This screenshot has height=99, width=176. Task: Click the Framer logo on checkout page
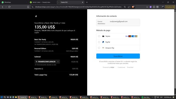coord(36,16)
